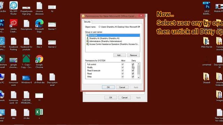Open google chrome image file
223x125 pixels.
14,63
